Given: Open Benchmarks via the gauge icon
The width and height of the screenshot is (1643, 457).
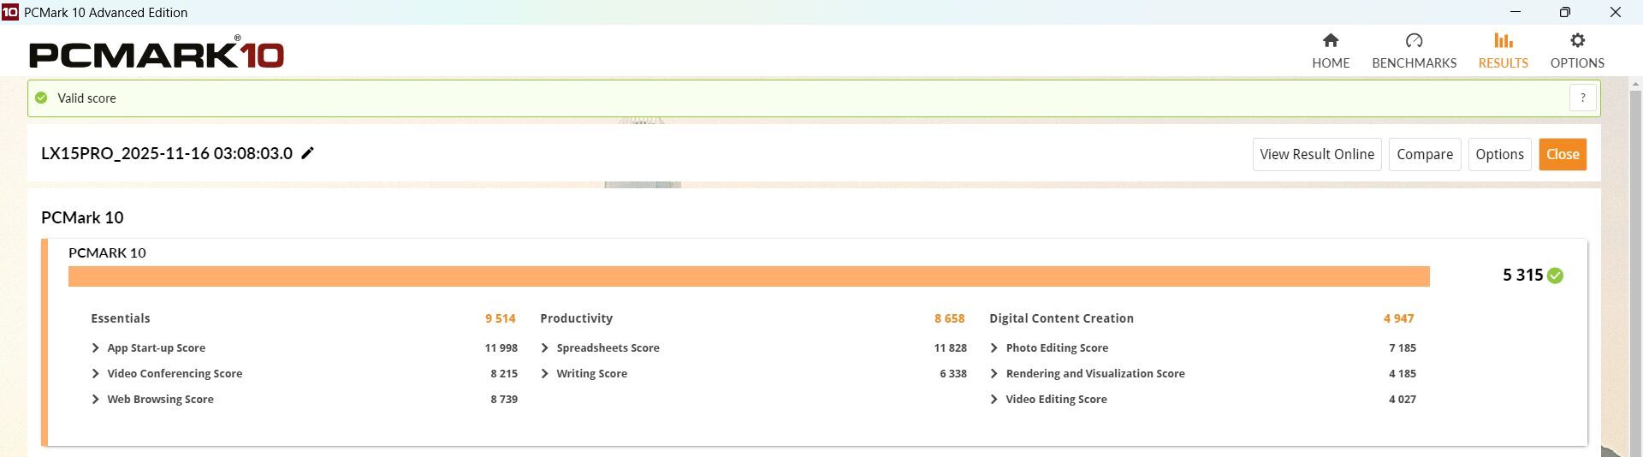Looking at the screenshot, I should (x=1414, y=40).
